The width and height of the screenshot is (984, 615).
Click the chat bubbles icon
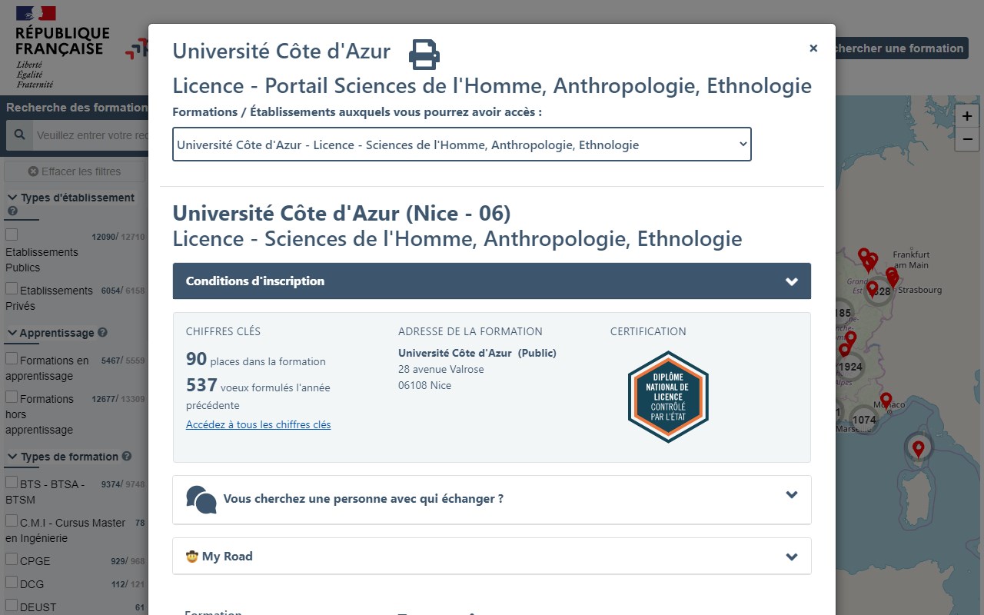(x=201, y=499)
